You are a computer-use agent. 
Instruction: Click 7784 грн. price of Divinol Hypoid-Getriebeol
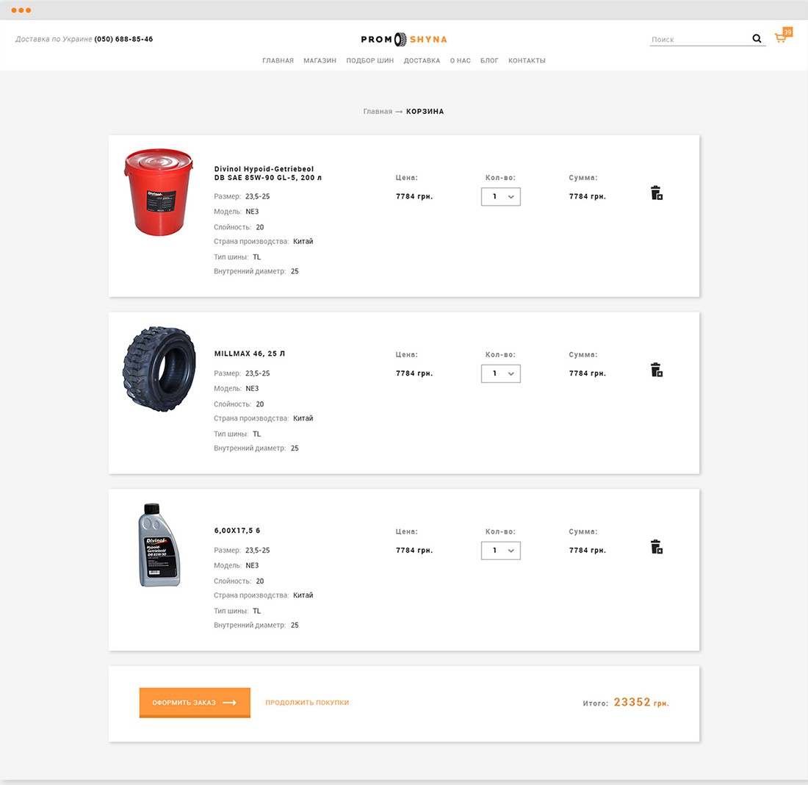[x=414, y=196]
